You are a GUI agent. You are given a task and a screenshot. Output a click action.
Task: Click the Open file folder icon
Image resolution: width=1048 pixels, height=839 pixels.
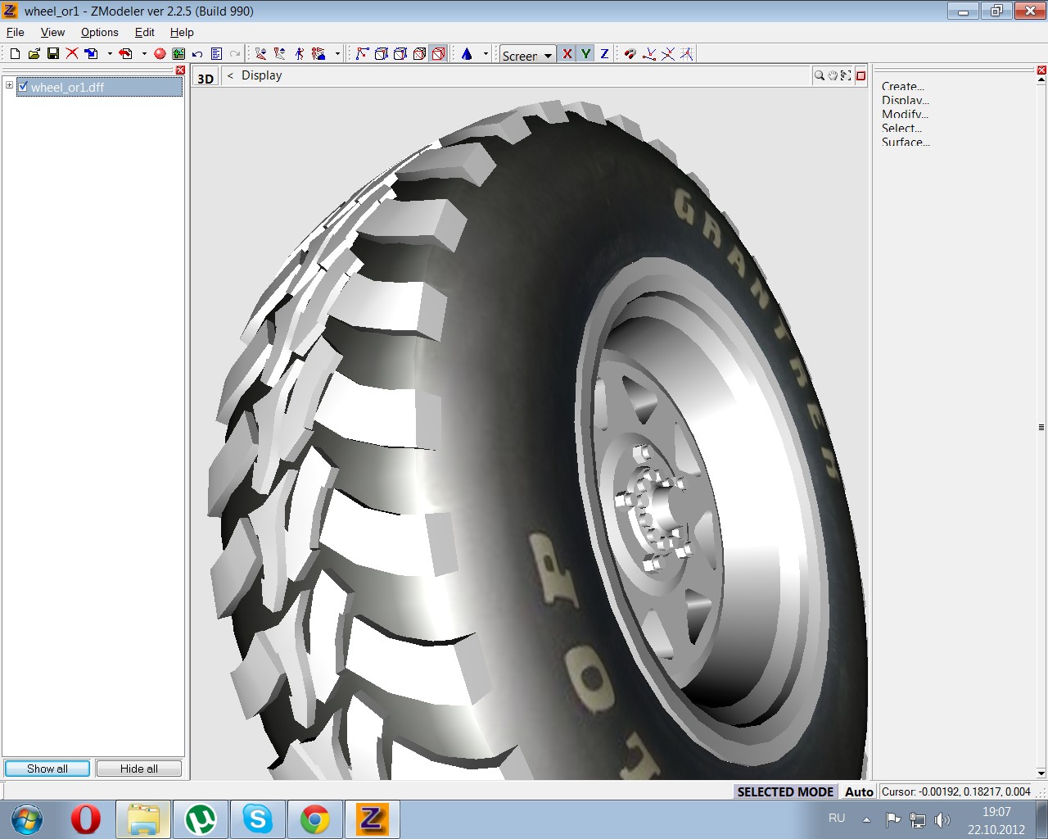(x=34, y=54)
